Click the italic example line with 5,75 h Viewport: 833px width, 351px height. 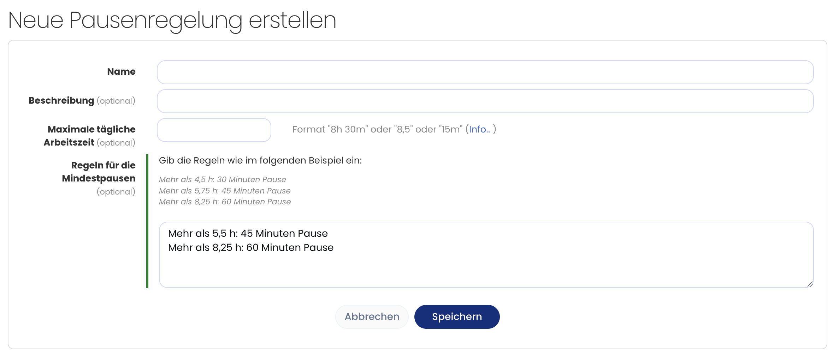(225, 191)
